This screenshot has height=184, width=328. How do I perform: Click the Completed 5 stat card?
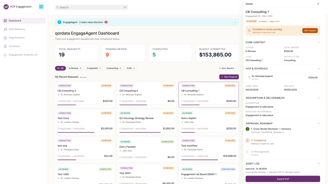(170, 53)
